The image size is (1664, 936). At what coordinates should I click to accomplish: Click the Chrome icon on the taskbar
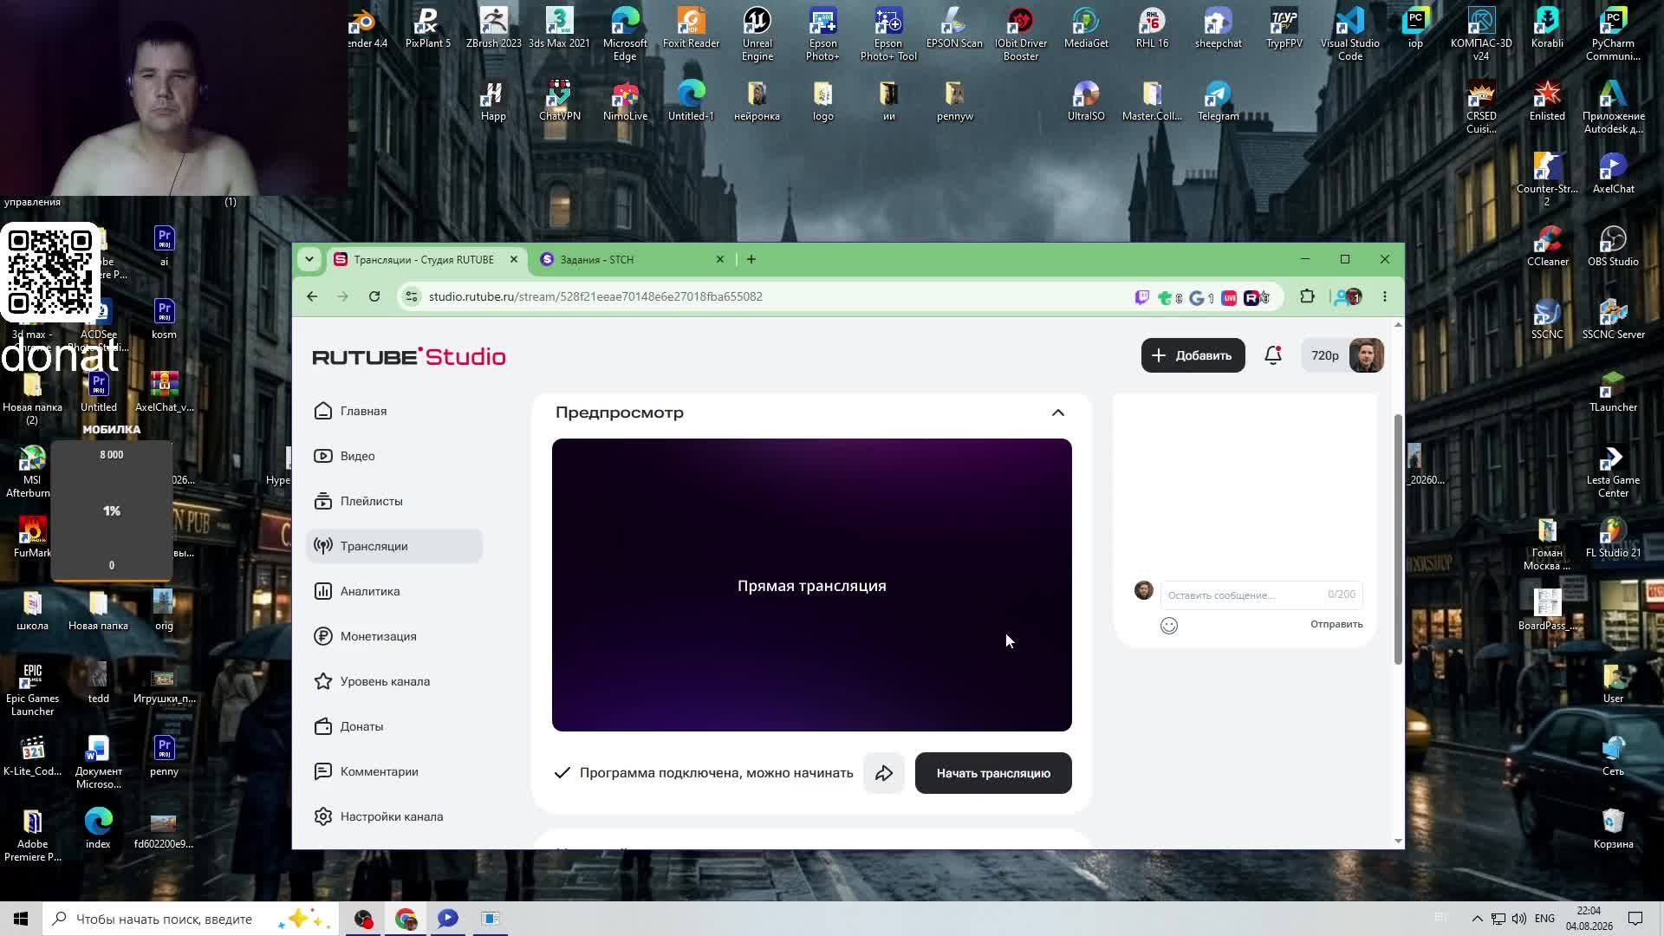click(x=406, y=919)
